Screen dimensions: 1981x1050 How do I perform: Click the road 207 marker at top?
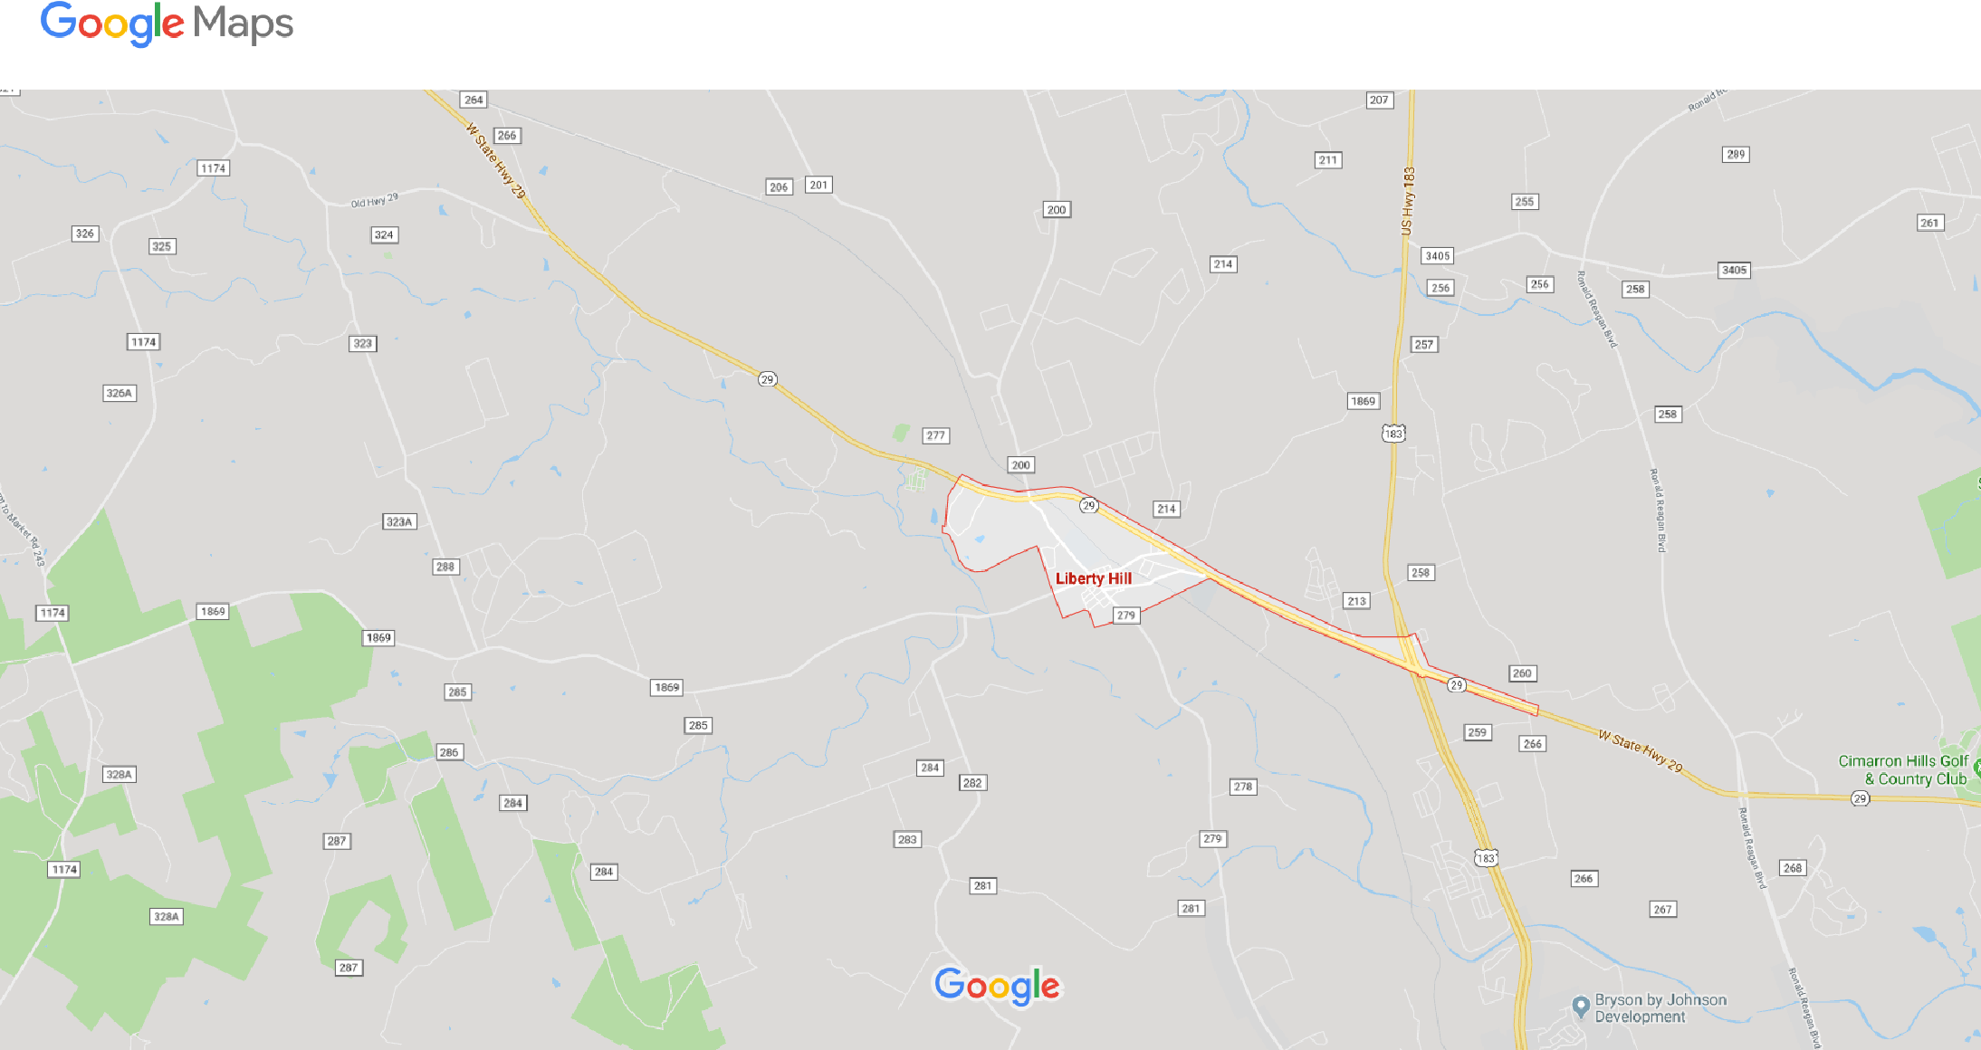click(1379, 100)
